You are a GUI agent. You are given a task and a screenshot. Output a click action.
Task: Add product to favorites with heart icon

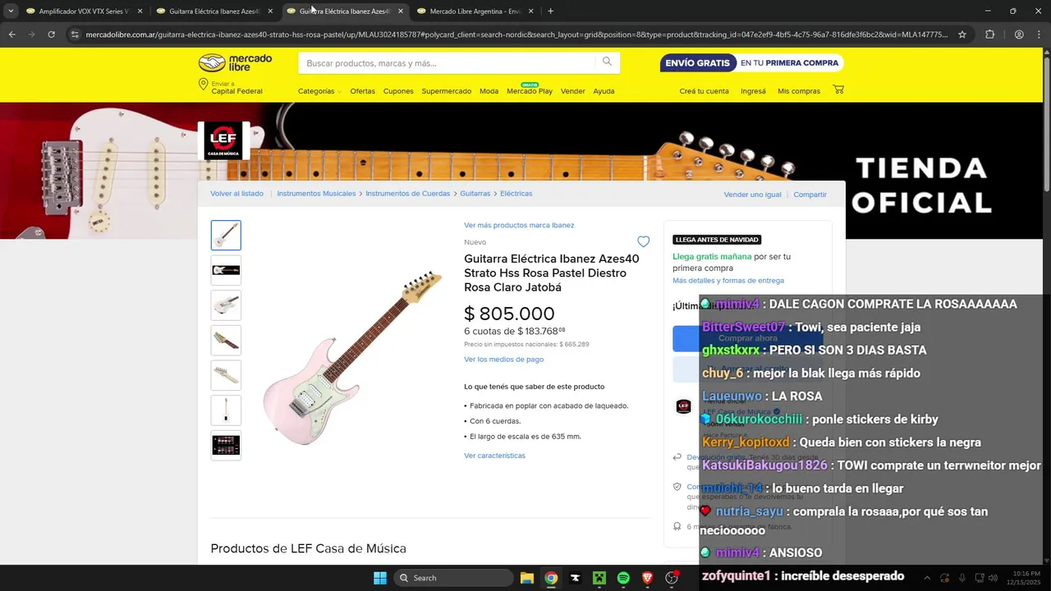coord(644,241)
